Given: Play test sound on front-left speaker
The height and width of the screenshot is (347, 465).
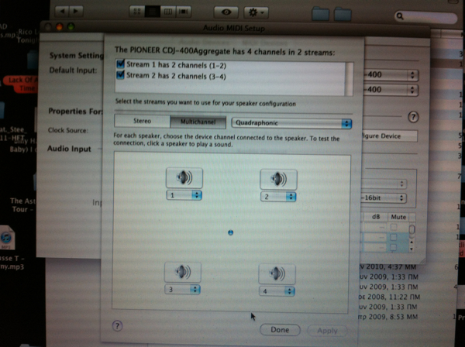Looking at the screenshot, I should (x=184, y=177).
